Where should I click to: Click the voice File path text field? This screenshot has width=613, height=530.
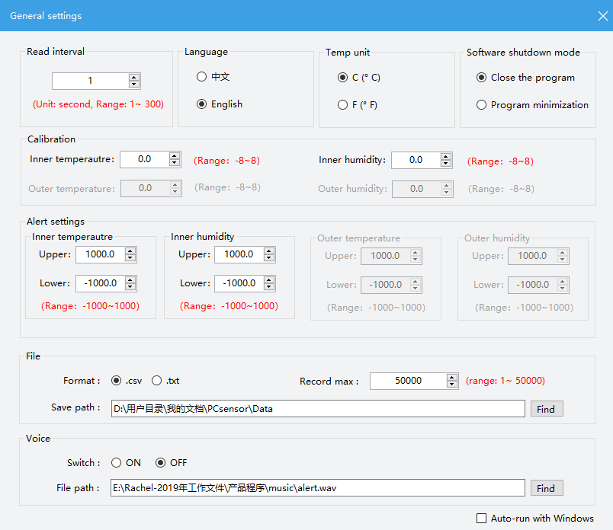(317, 488)
